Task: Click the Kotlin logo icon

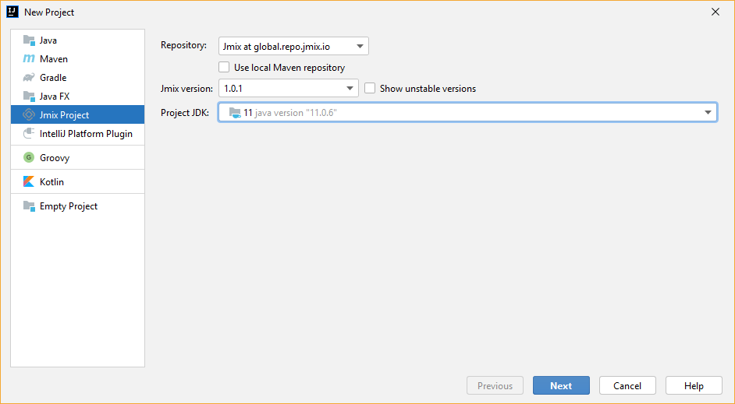Action: pos(29,181)
